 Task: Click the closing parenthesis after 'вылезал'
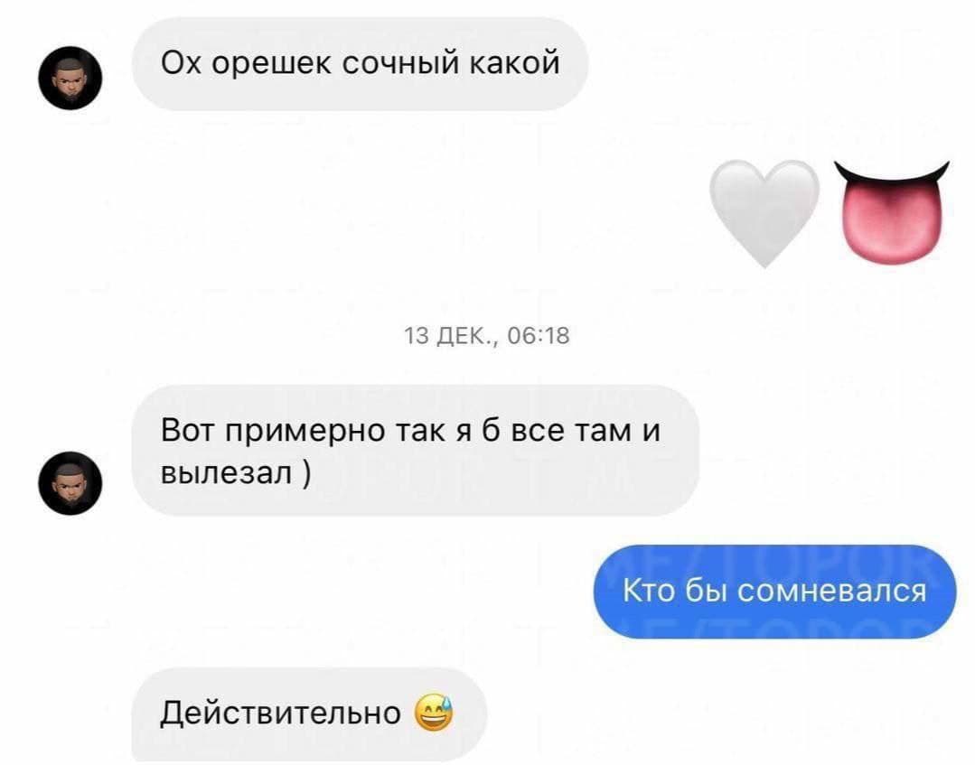pyautogui.click(x=306, y=475)
